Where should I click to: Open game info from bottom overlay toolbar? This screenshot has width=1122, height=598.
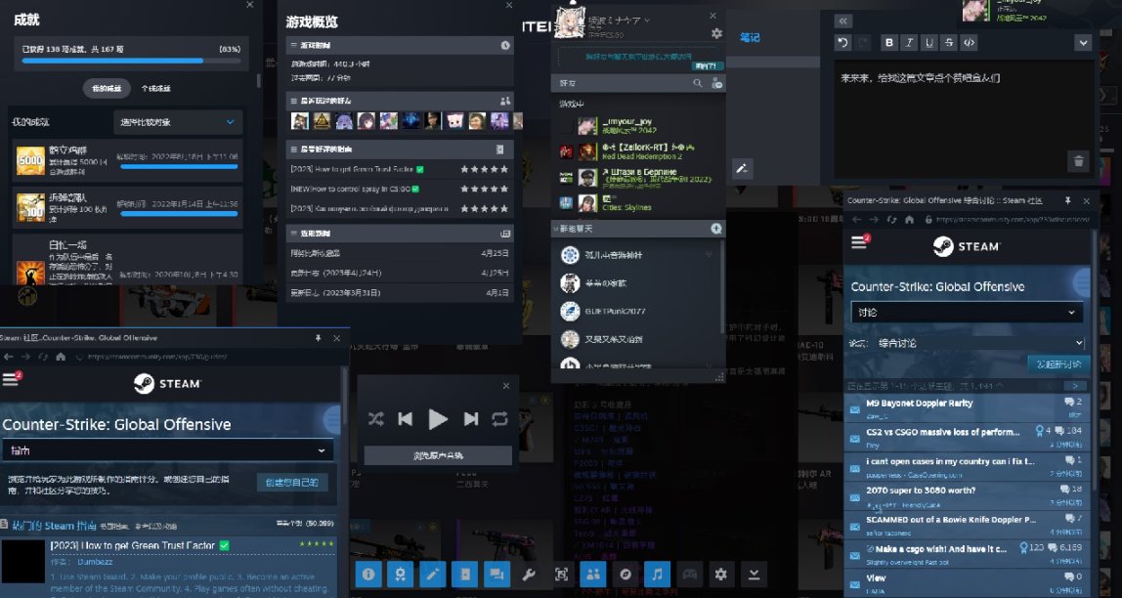tap(368, 575)
